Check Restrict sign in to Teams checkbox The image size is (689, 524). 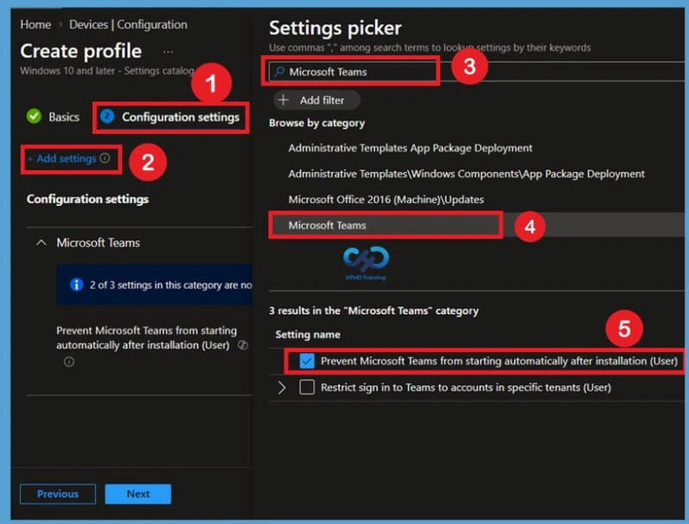point(307,387)
